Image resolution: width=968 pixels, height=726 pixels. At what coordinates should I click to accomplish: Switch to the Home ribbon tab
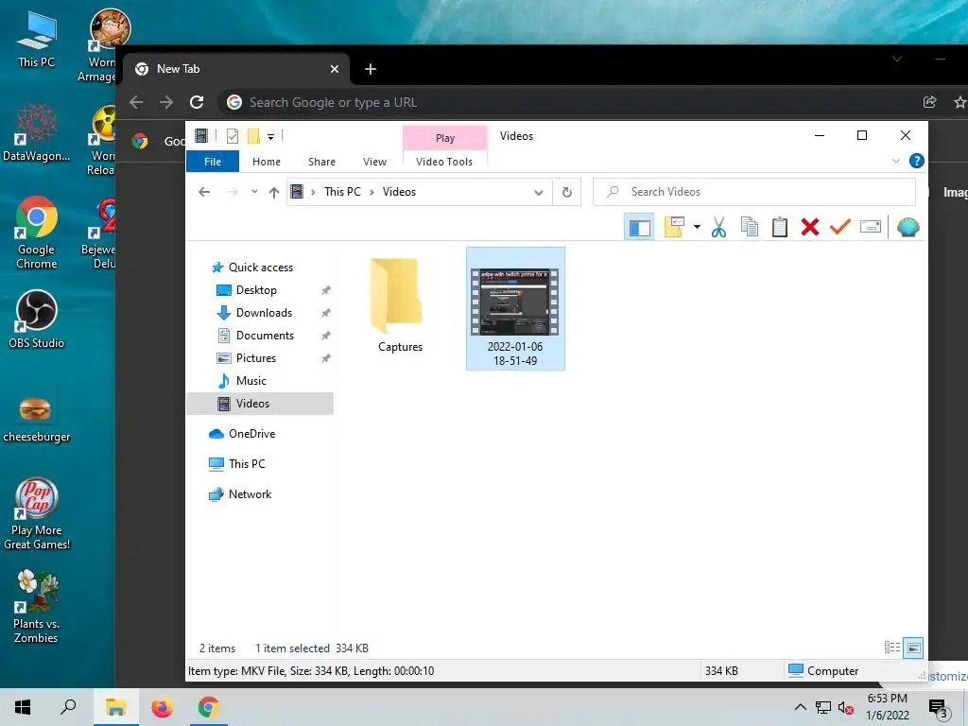267,162
